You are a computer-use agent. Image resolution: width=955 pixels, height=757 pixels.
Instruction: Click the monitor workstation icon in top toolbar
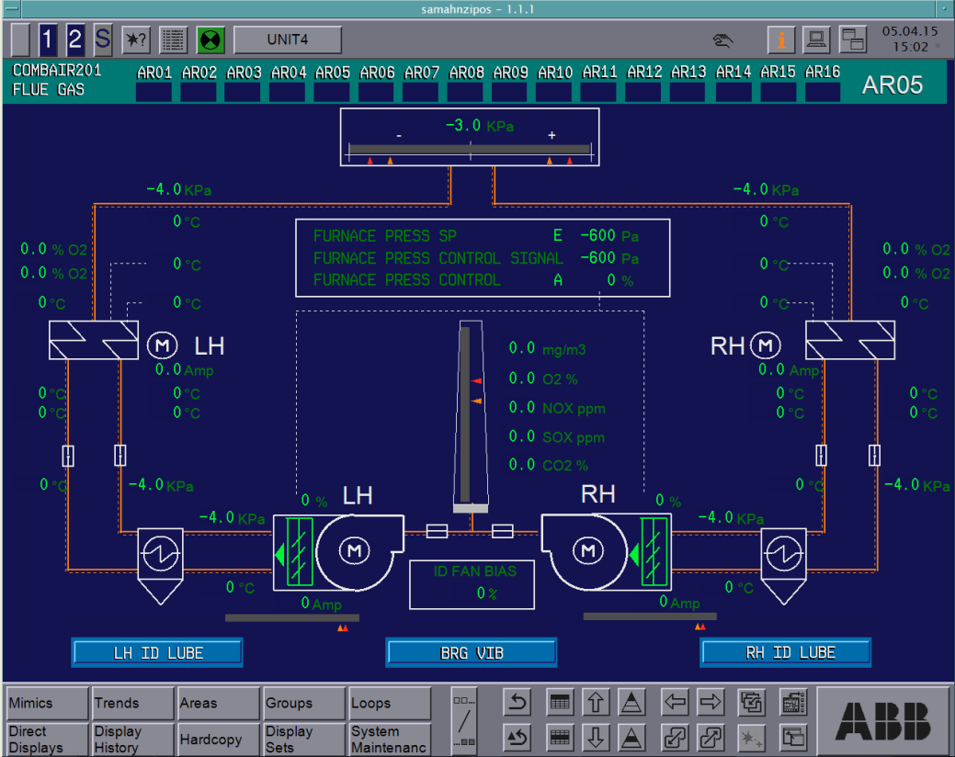coord(816,40)
